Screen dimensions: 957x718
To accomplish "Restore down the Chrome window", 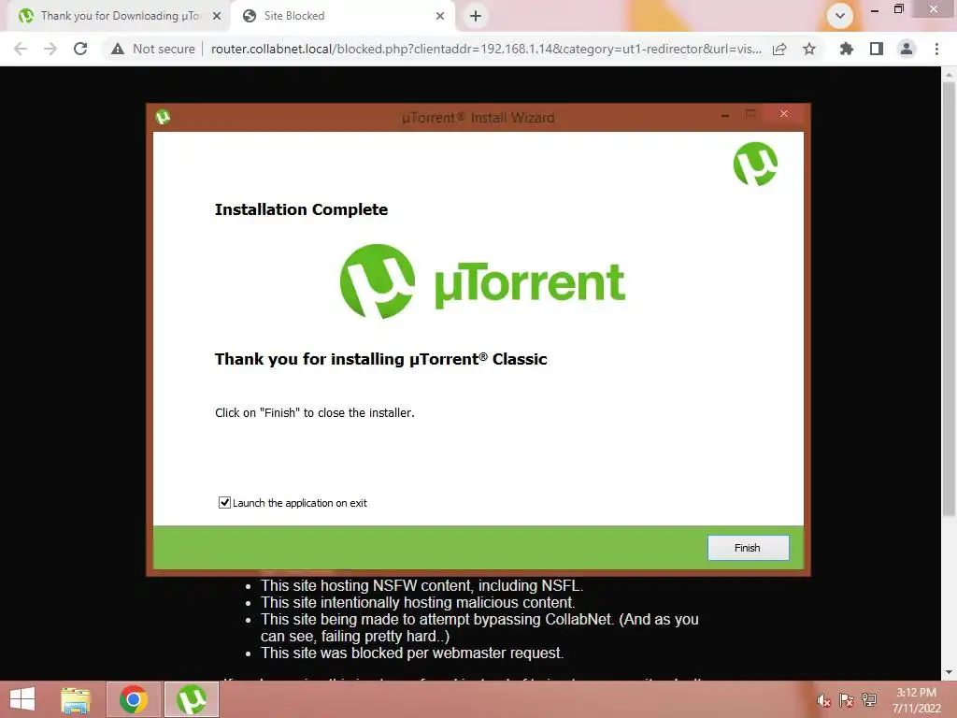I will (899, 9).
